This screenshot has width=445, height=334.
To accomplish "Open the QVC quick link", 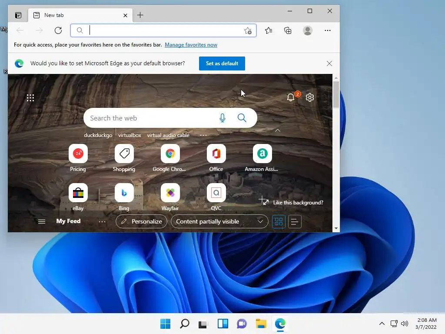I will (216, 197).
